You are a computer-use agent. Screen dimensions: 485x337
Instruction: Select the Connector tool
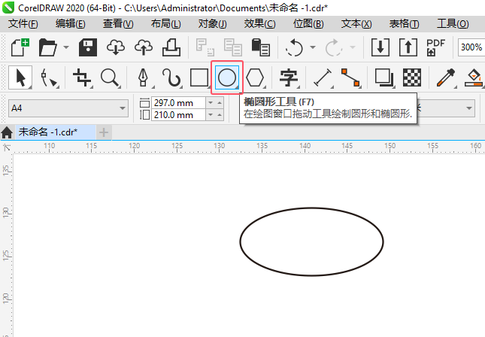(x=350, y=77)
